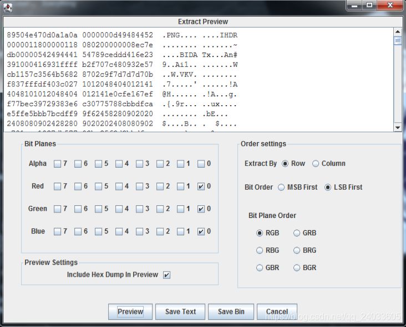
Task: Pick GBR bit plane order
Action: (260, 268)
